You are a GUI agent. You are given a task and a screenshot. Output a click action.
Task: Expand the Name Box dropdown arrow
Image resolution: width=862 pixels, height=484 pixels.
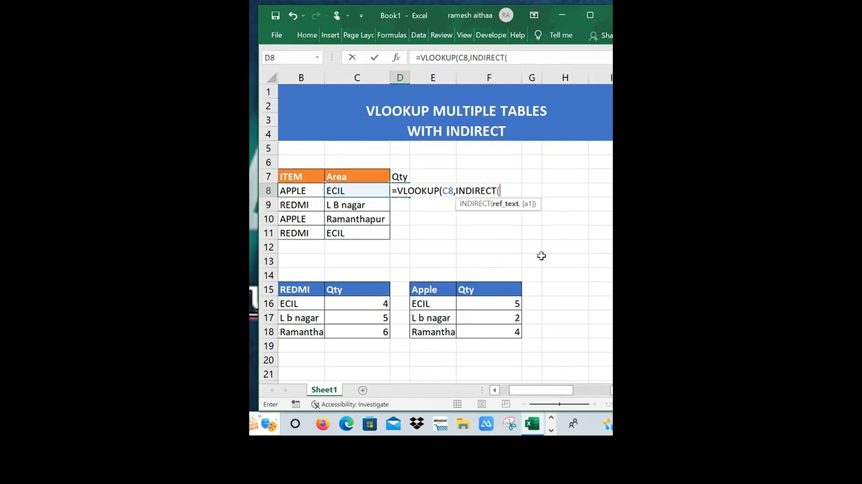[x=317, y=58]
